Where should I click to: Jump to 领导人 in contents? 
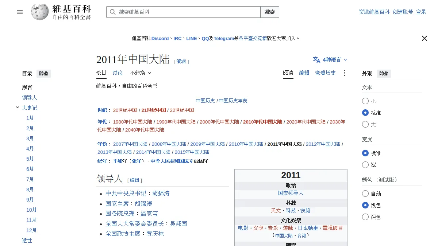tap(30, 98)
